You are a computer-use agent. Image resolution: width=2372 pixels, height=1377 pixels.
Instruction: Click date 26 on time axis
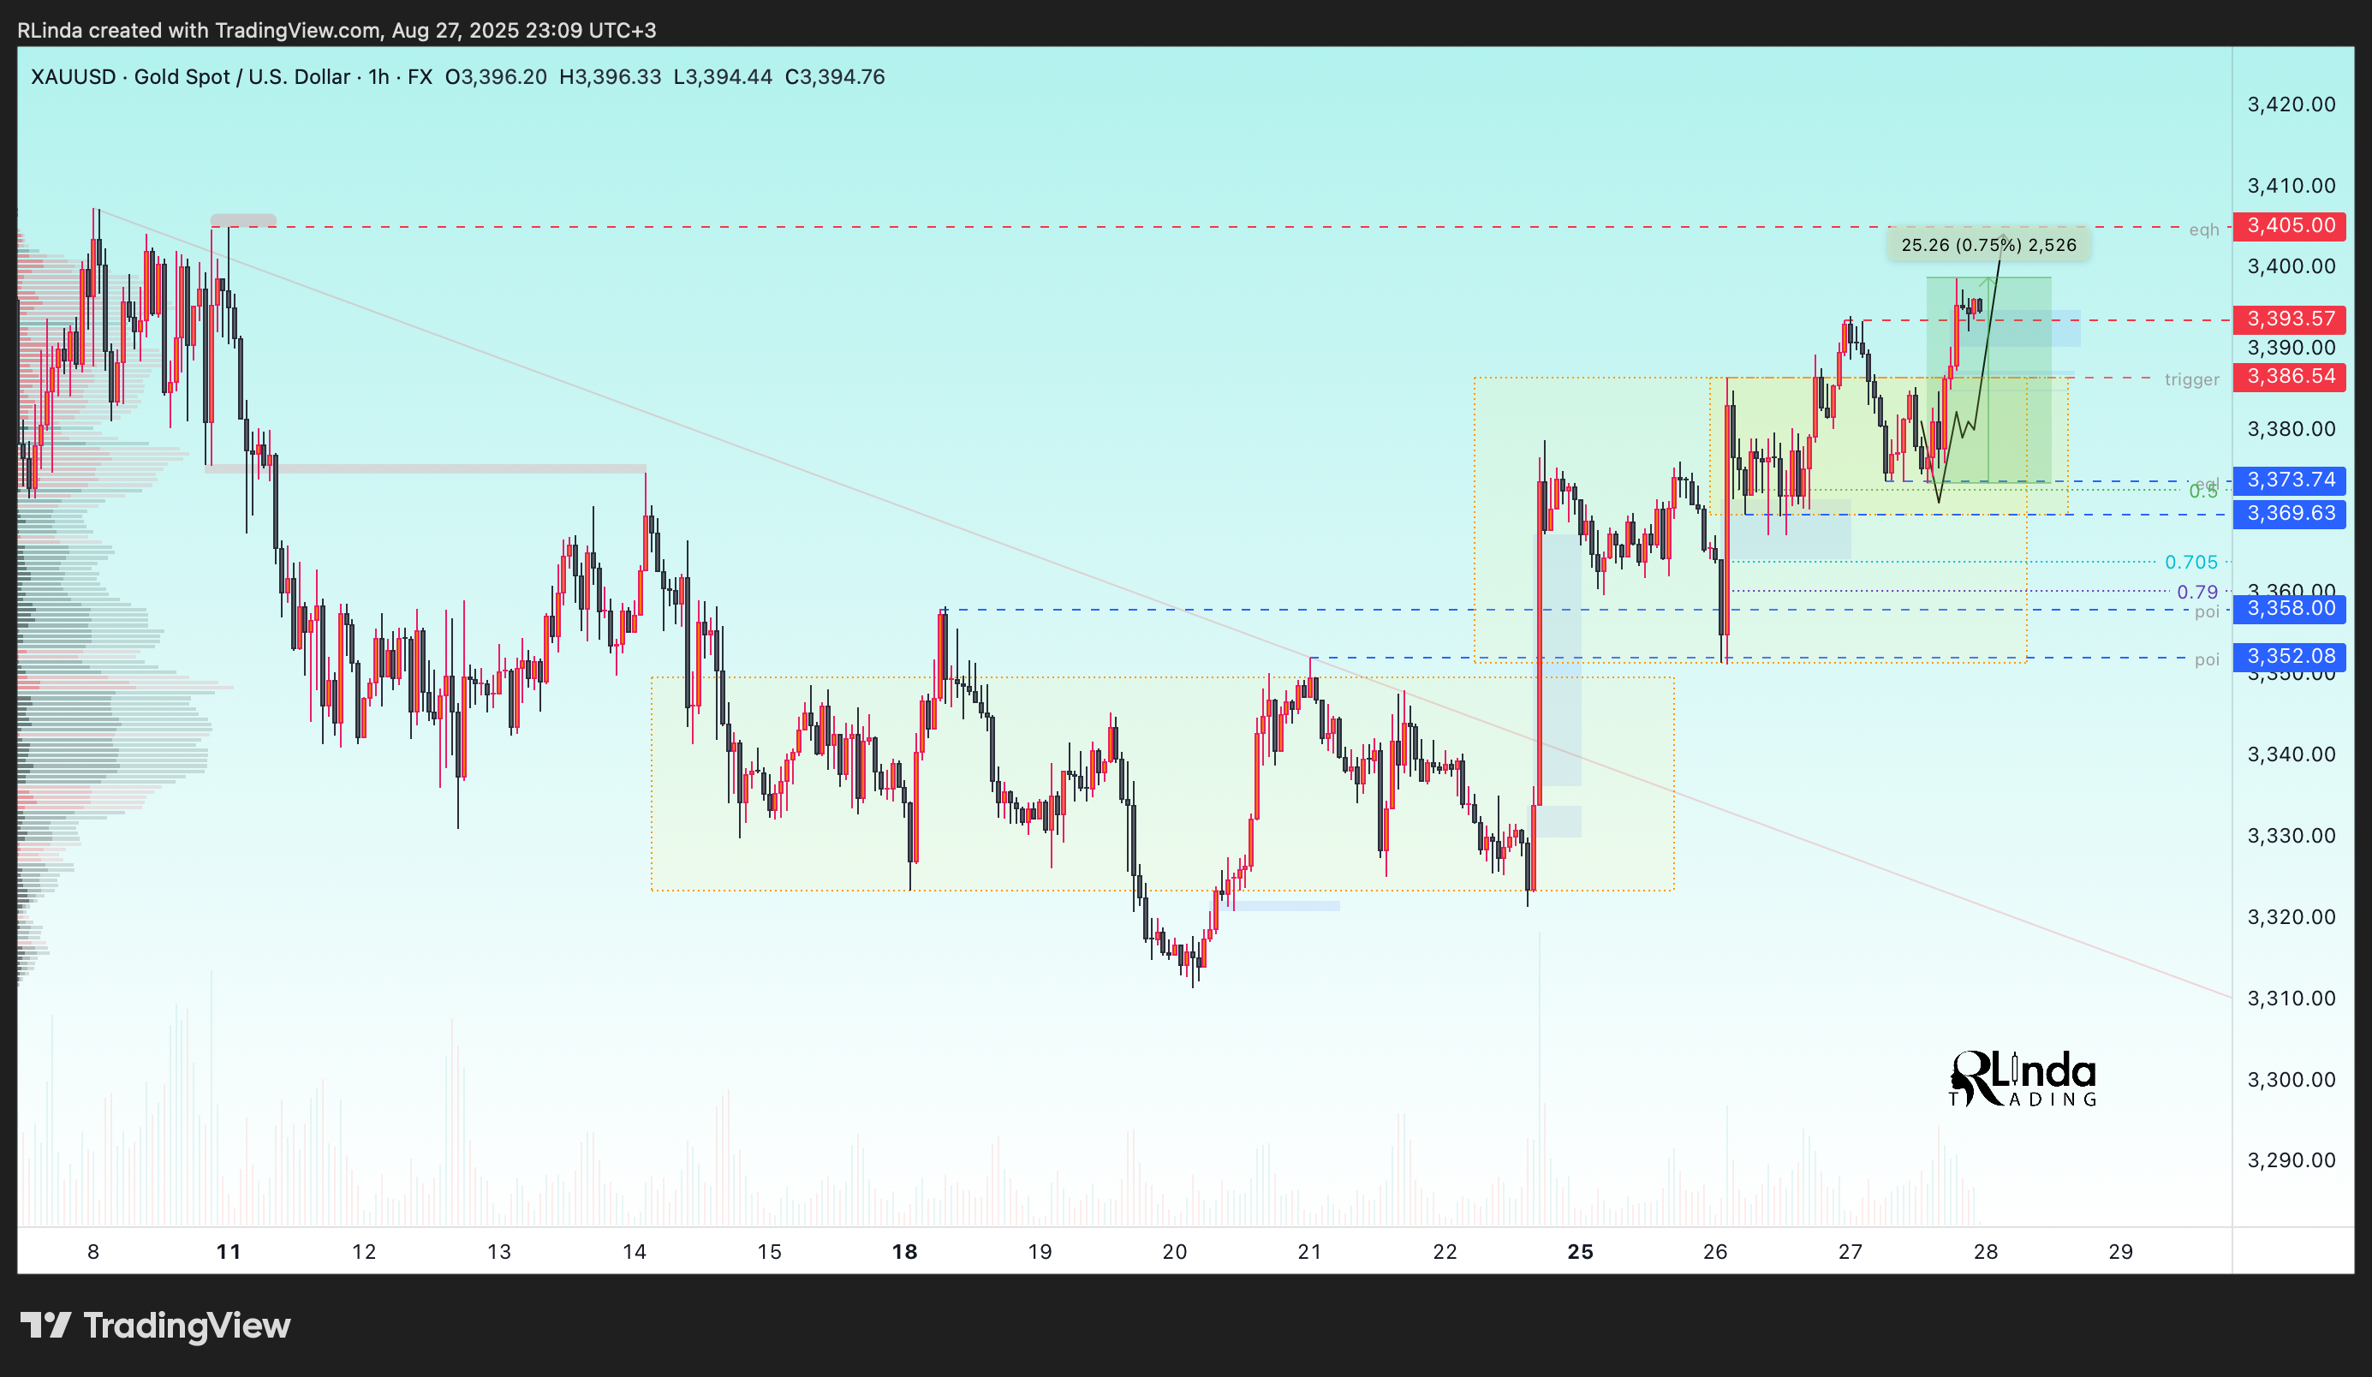[x=1716, y=1252]
